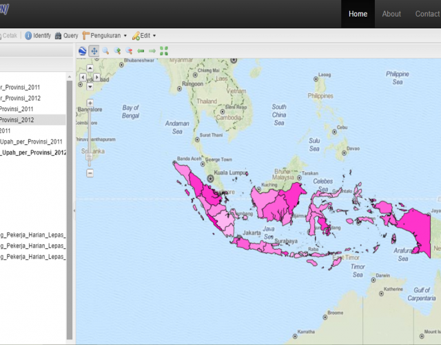Select the plain magnifier zoom tool
This screenshot has height=345, width=441.
click(x=106, y=50)
